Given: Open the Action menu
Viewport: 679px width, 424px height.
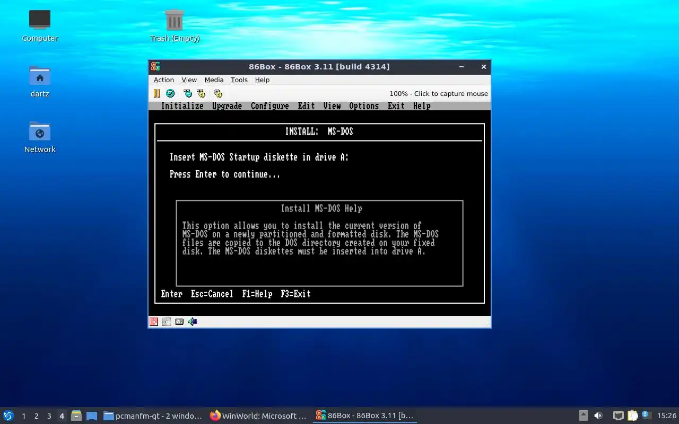Looking at the screenshot, I should (164, 80).
